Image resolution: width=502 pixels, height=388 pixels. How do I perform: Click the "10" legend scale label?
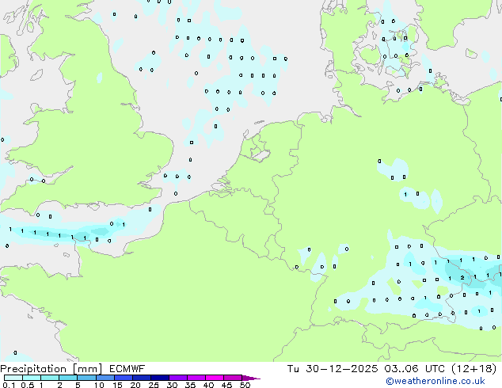click(x=99, y=385)
